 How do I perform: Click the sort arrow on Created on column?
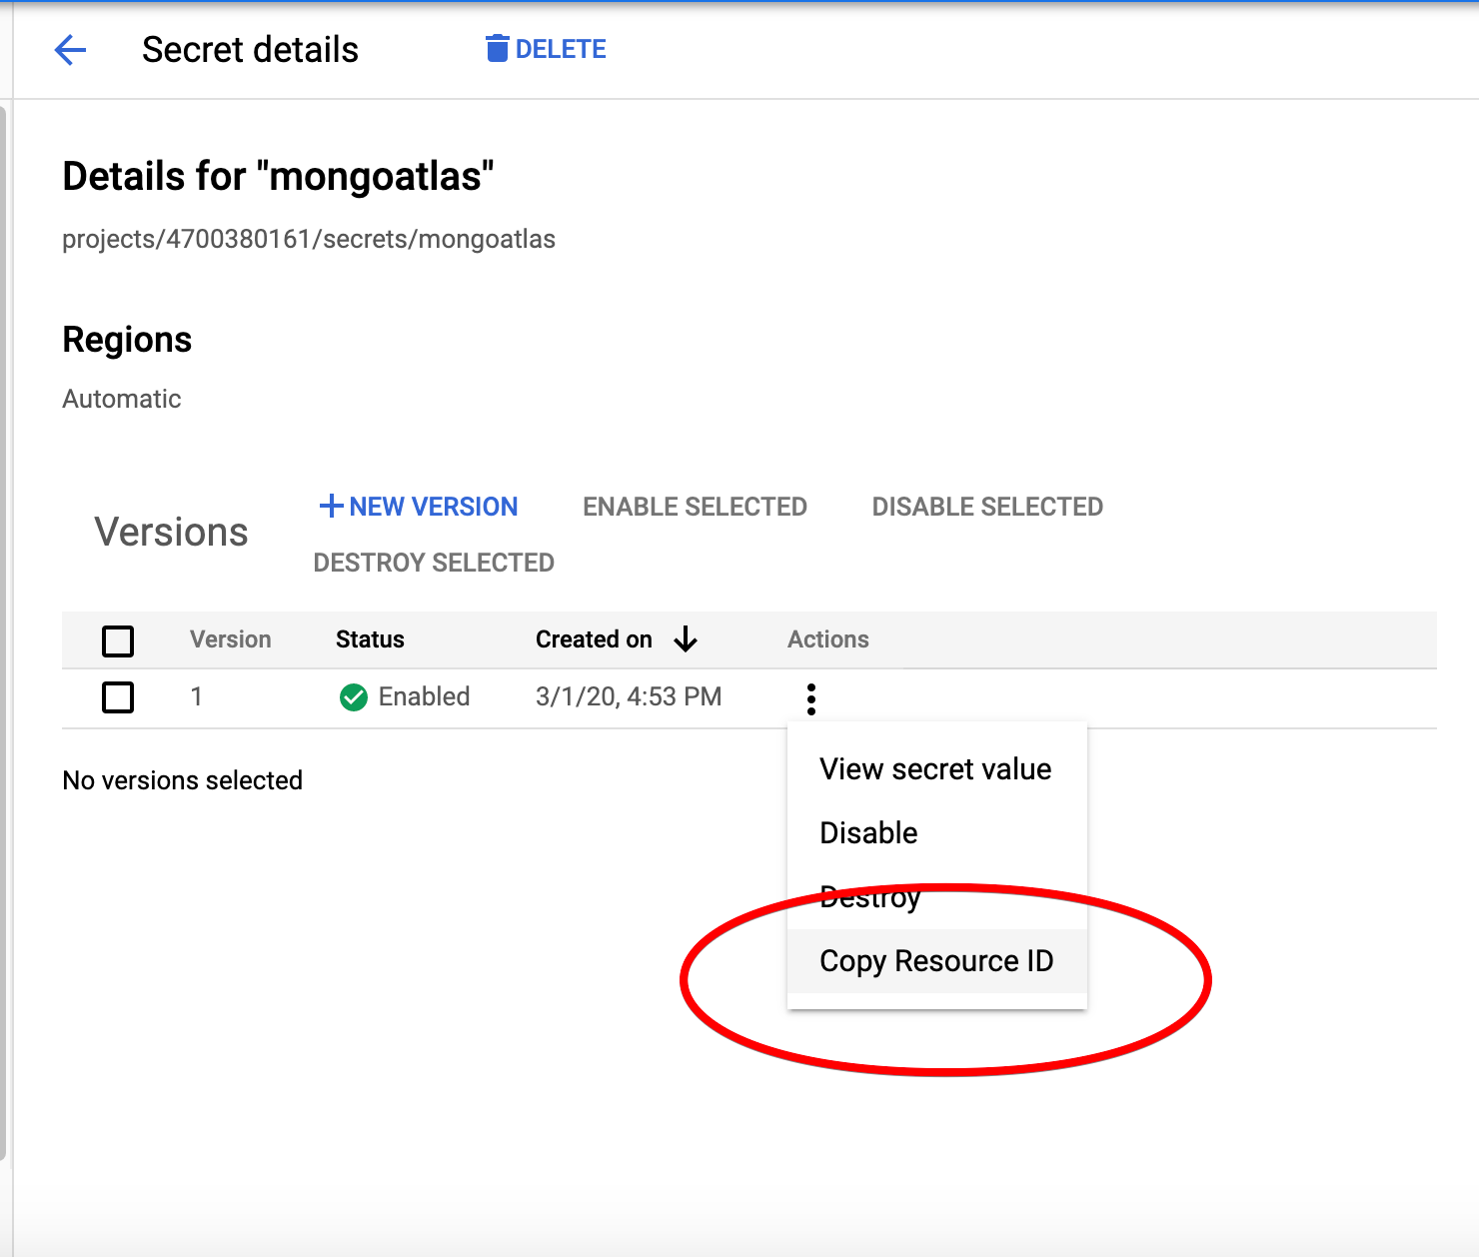pyautogui.click(x=686, y=639)
